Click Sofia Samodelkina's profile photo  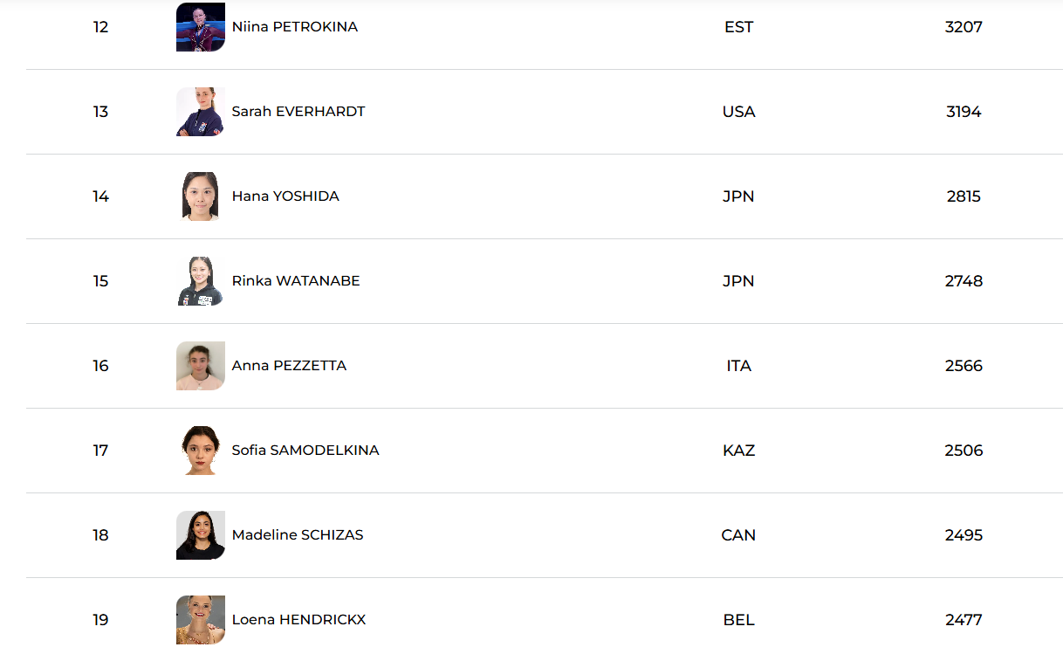[x=201, y=451]
